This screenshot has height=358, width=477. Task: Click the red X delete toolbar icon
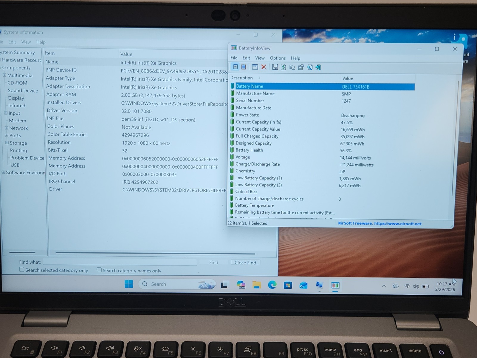(x=264, y=67)
